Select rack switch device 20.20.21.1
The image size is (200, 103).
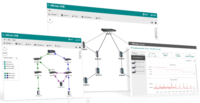pos(108,30)
